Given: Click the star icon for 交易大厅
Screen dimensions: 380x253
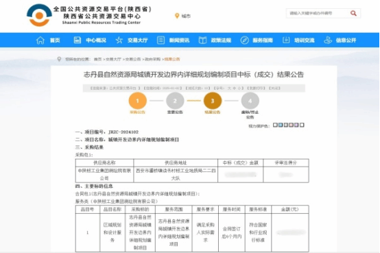Looking at the screenshot, I should 119,40.
